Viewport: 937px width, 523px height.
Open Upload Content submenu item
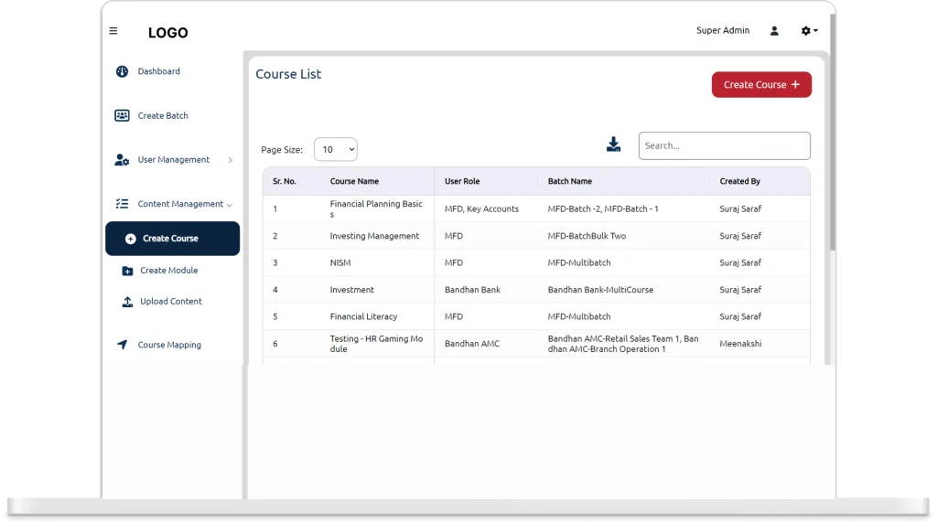tap(171, 302)
